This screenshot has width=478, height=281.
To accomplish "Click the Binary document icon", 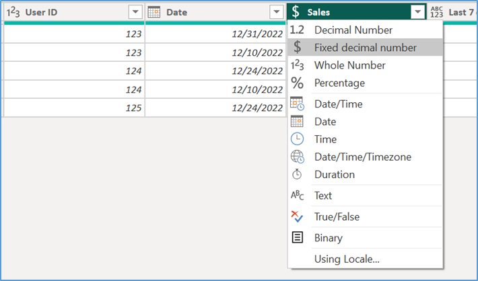I will coord(297,237).
